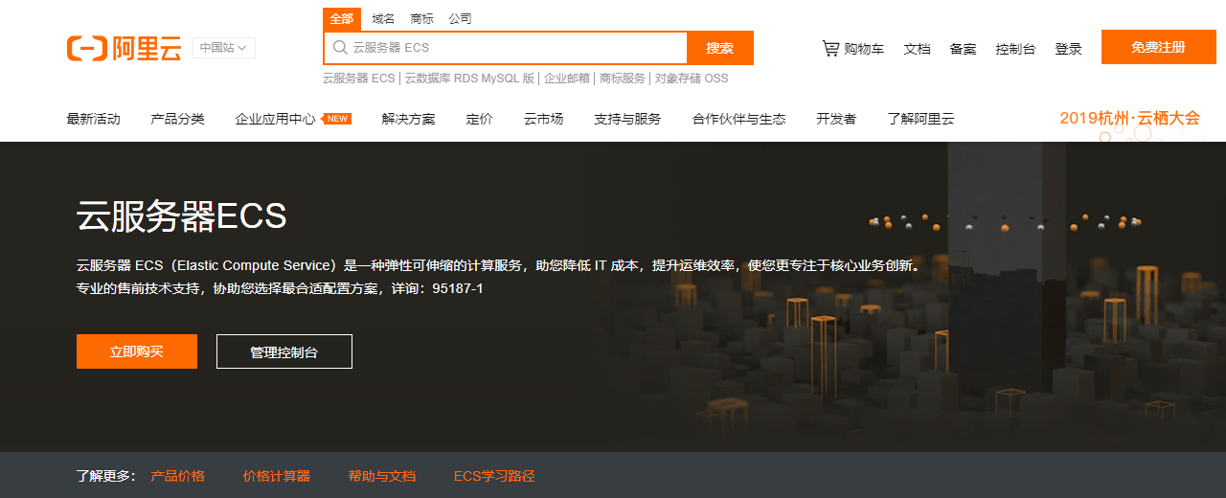1226x498 pixels.
Task: Click the 立即购买 button
Action: pyautogui.click(x=137, y=351)
